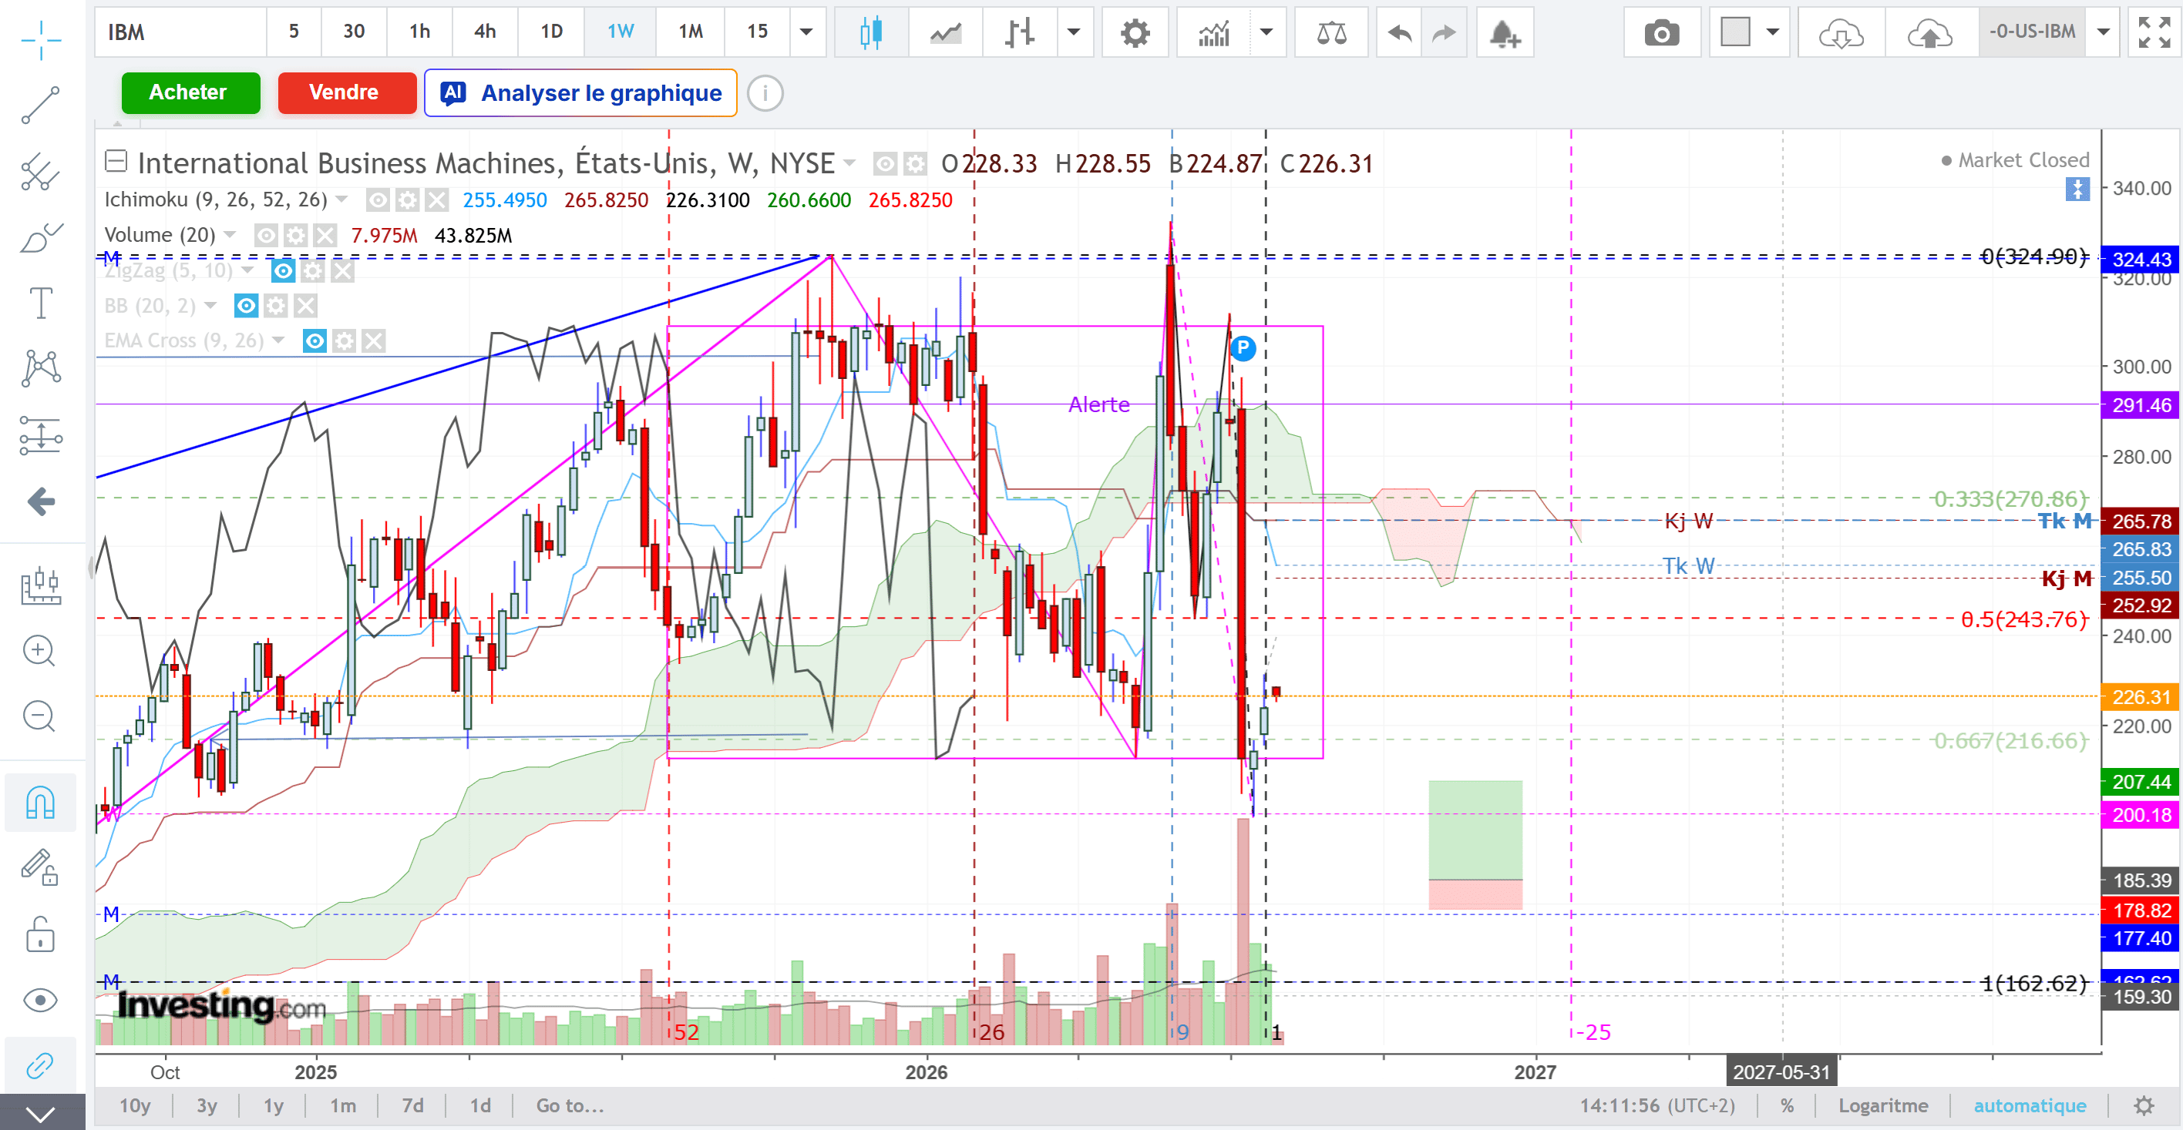The height and width of the screenshot is (1130, 2183).
Task: Switch to area chart style
Action: (x=945, y=32)
